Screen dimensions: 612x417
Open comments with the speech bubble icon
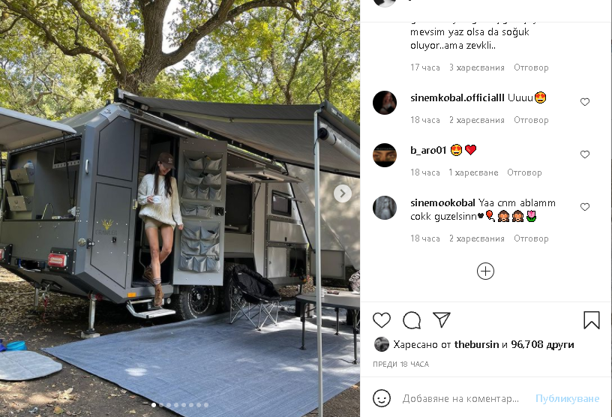[412, 320]
